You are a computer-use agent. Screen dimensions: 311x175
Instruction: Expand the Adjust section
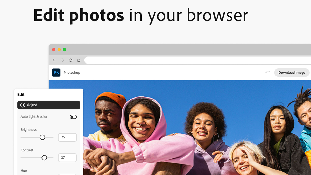[x=48, y=105]
